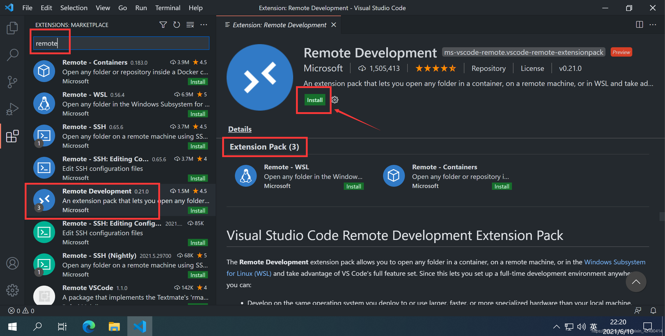Click the gear icon next to Install button

click(x=335, y=100)
